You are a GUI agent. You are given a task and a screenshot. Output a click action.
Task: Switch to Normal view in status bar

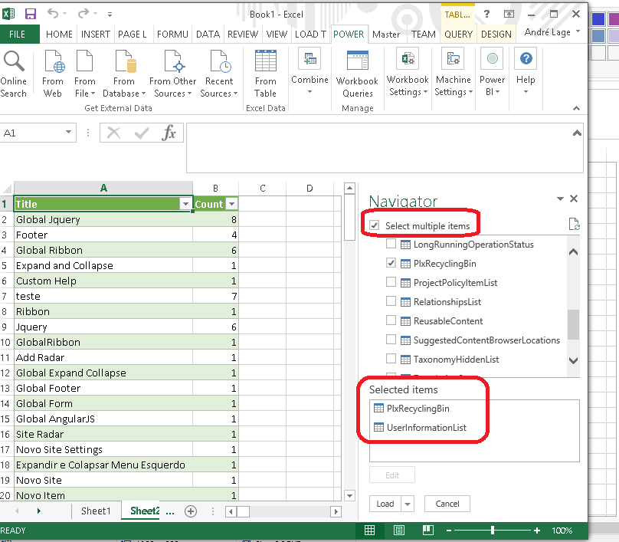369,531
